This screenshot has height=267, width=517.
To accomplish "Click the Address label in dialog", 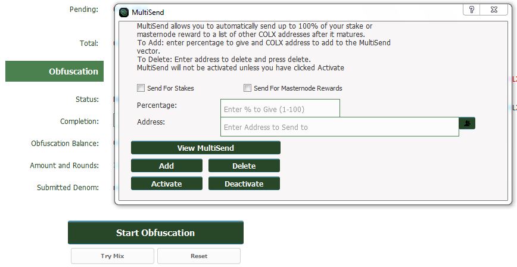I will click(151, 122).
